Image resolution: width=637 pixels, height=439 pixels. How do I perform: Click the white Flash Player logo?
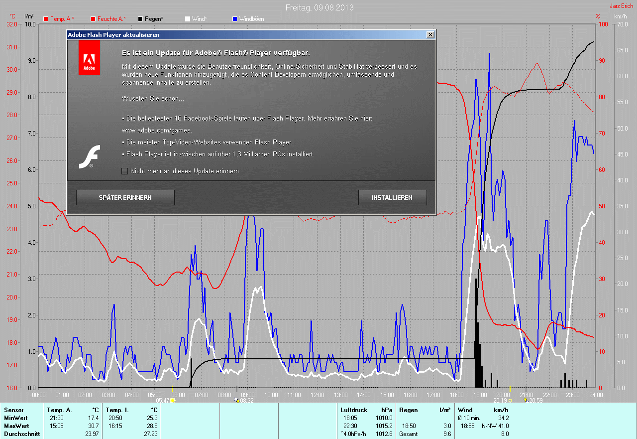click(x=90, y=156)
